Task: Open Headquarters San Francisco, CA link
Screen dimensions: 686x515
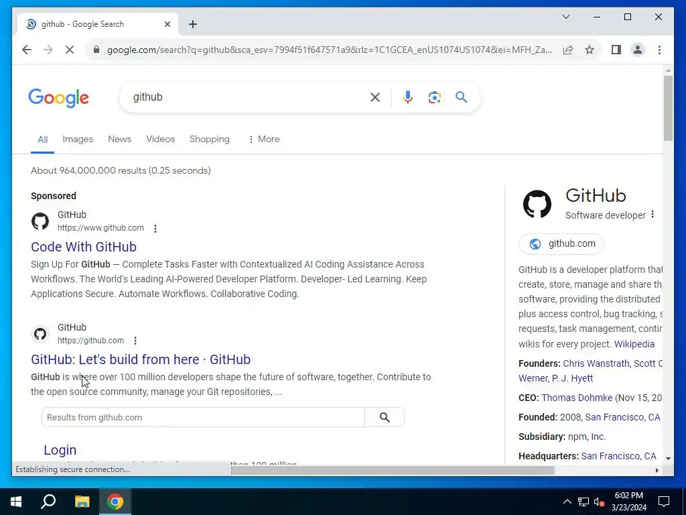Action: click(x=618, y=456)
